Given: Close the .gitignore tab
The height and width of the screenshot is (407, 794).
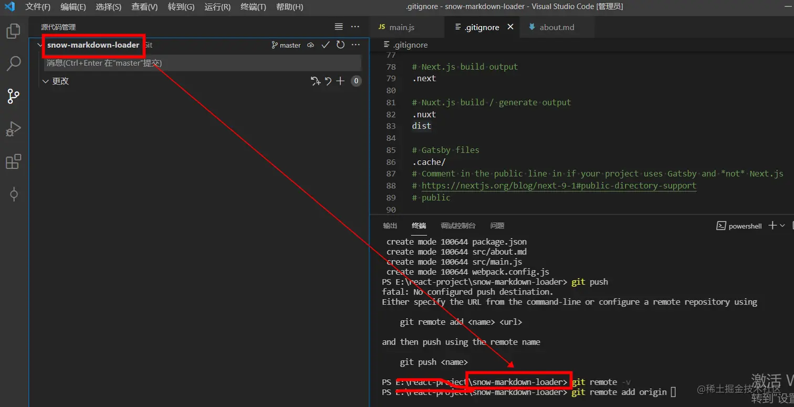Looking at the screenshot, I should click(510, 27).
